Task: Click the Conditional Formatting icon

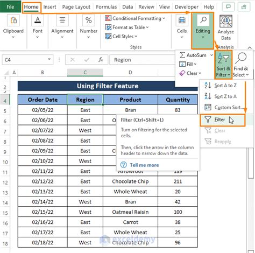Action: tap(108, 18)
